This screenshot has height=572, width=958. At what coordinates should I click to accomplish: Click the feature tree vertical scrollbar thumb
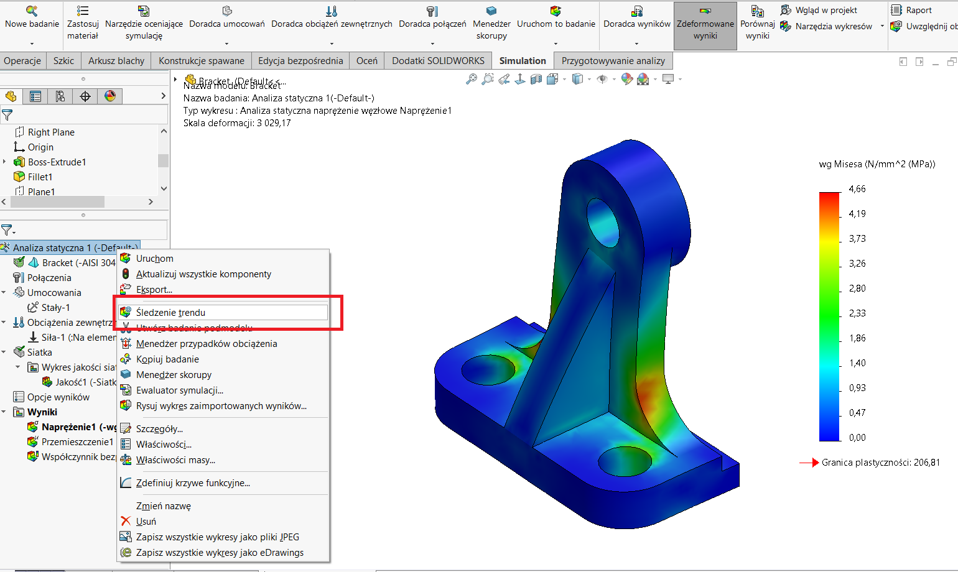(x=164, y=160)
